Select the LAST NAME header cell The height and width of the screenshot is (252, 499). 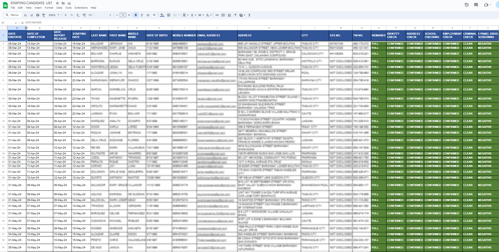pos(100,35)
